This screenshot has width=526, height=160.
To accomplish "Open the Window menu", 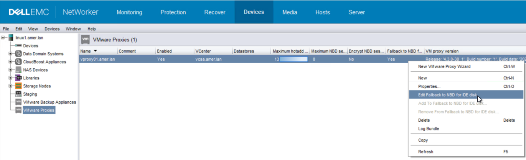I will tap(73, 29).
